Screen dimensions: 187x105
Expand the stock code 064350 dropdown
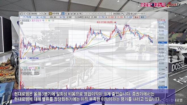(x=40, y=14)
